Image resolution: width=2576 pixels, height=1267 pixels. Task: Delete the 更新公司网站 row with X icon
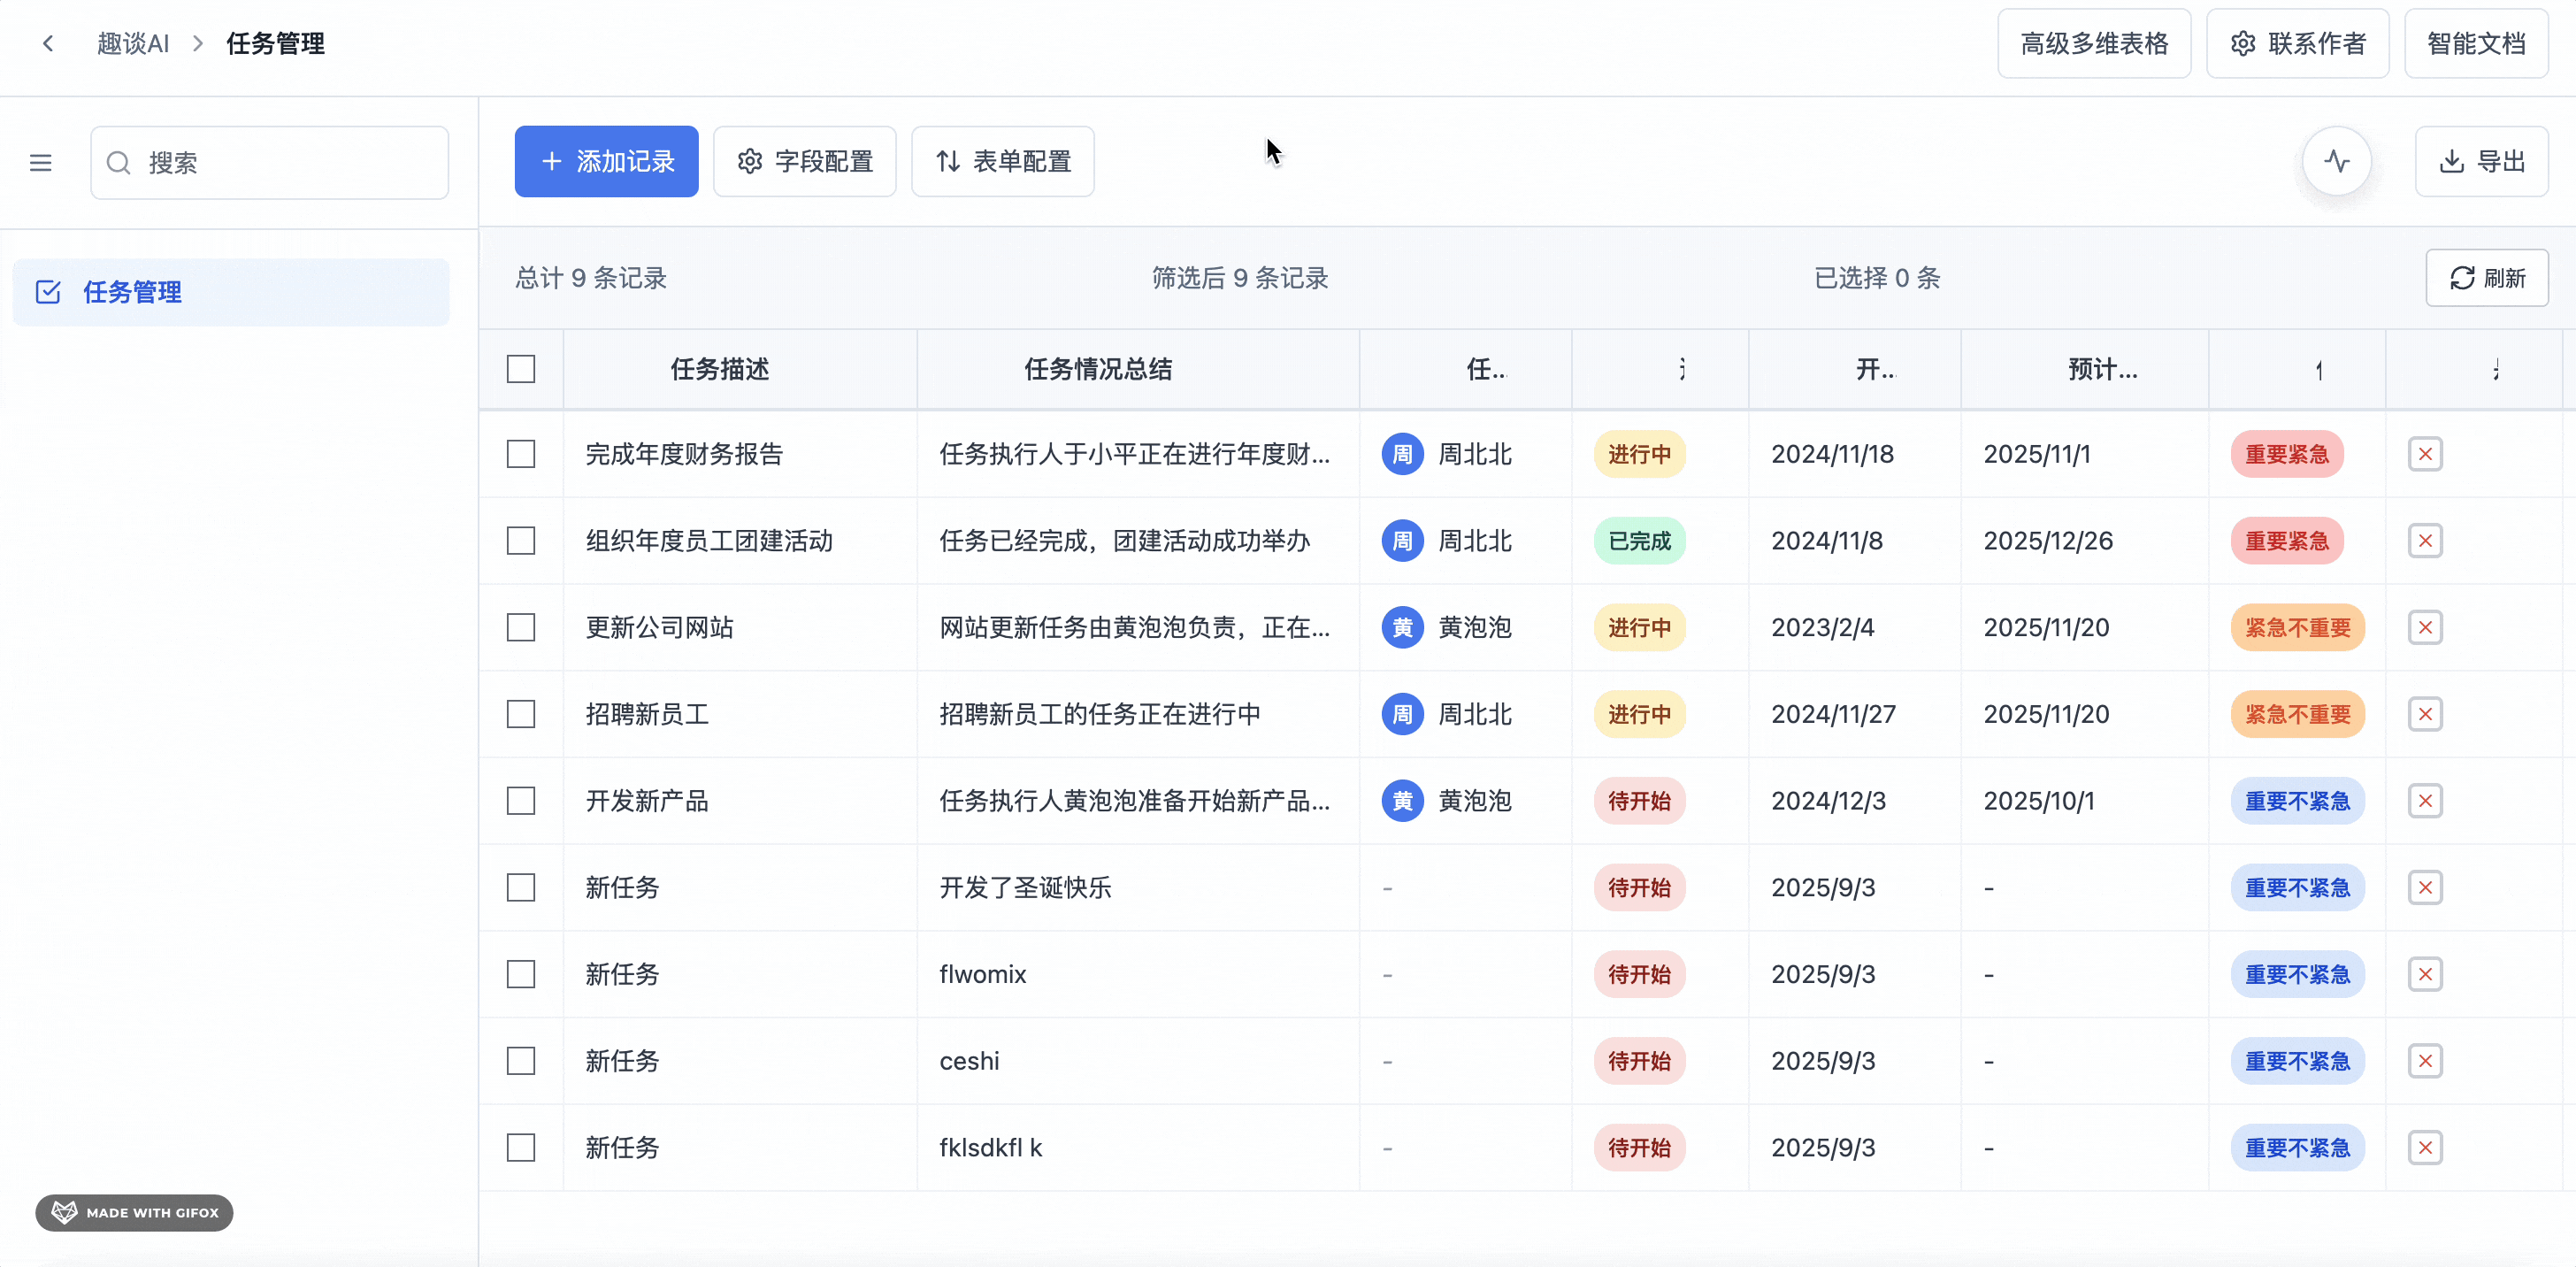click(2425, 628)
